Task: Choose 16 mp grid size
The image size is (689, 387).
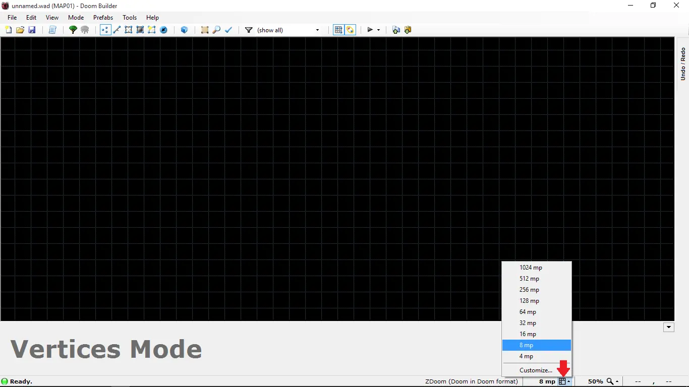Action: pyautogui.click(x=537, y=334)
